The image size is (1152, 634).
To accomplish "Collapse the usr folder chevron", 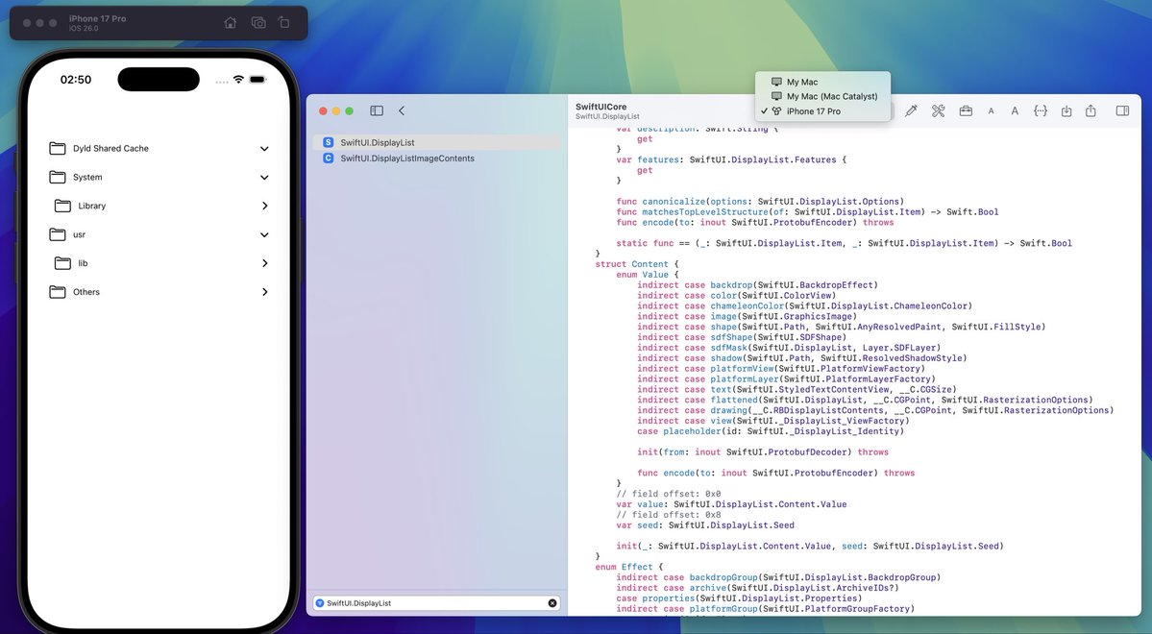I will coord(264,234).
